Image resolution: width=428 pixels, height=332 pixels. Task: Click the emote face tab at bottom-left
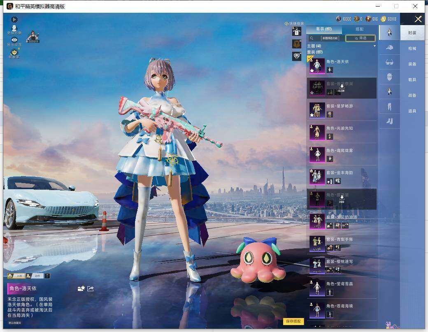point(16,276)
